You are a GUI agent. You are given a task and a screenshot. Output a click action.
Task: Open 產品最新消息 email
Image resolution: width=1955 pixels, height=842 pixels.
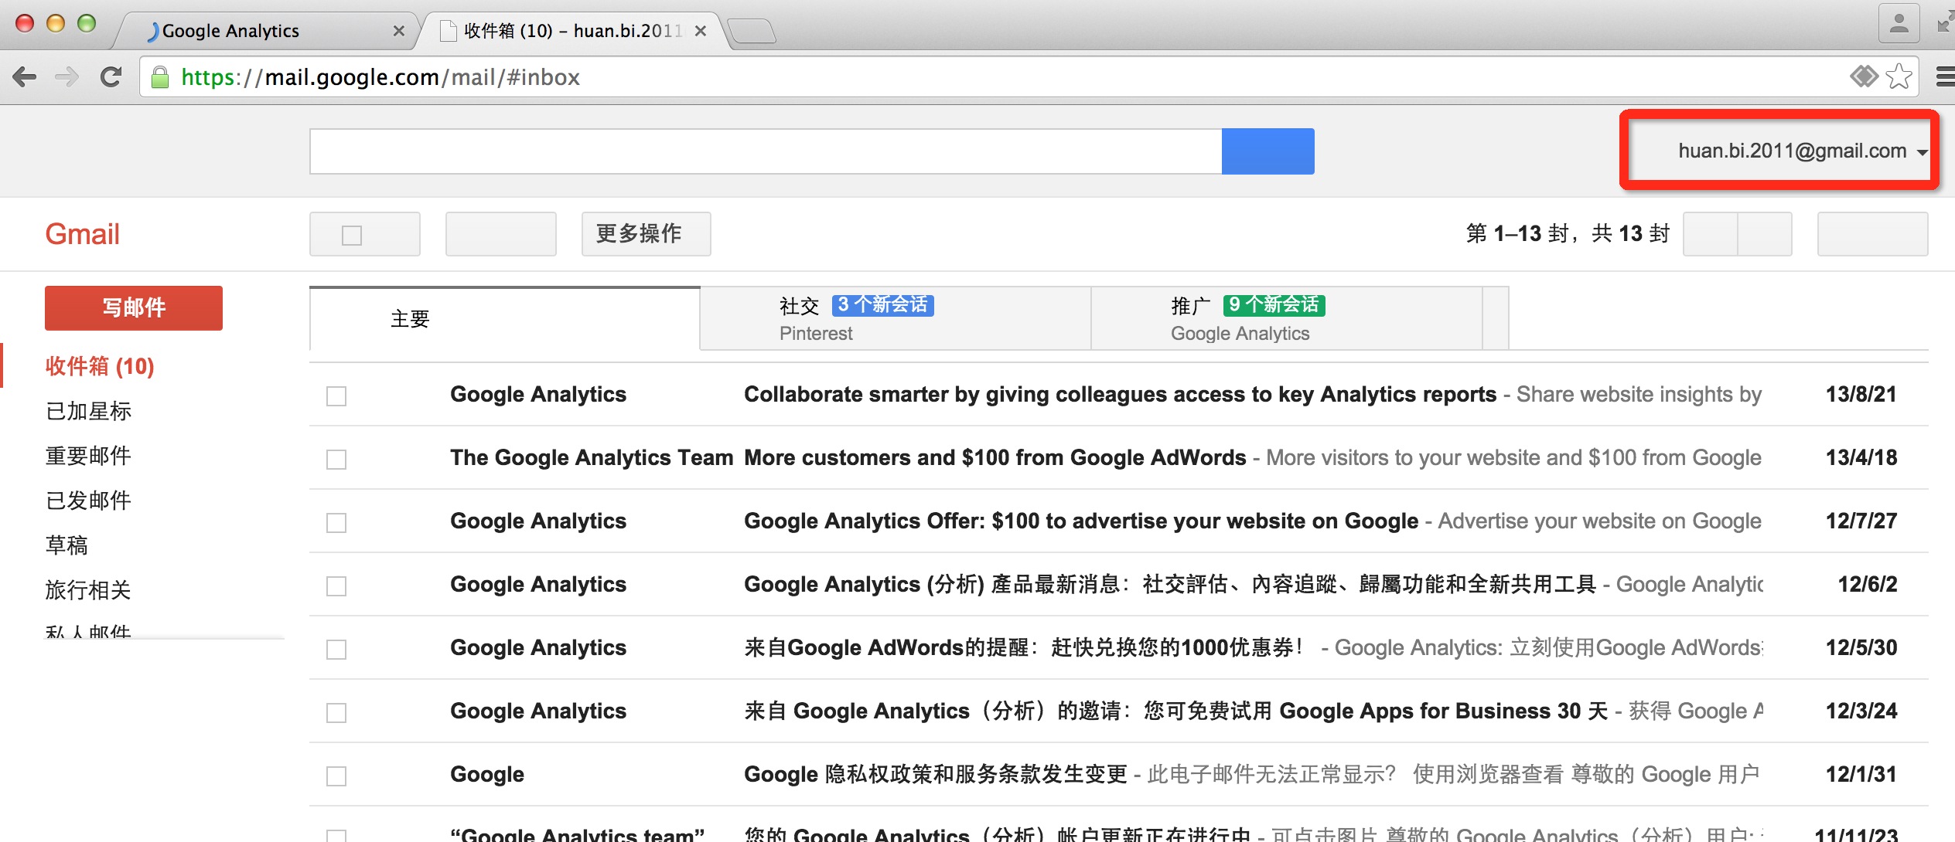pyautogui.click(x=1119, y=585)
